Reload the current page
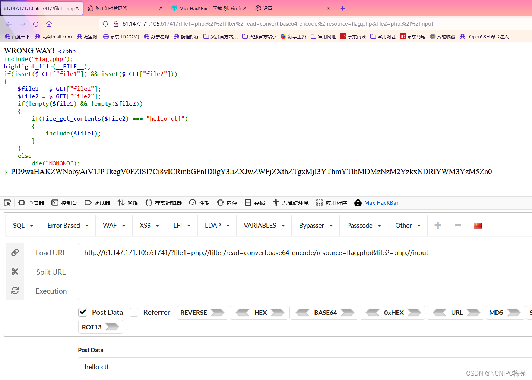Image resolution: width=532 pixels, height=380 pixels. pyautogui.click(x=36, y=24)
